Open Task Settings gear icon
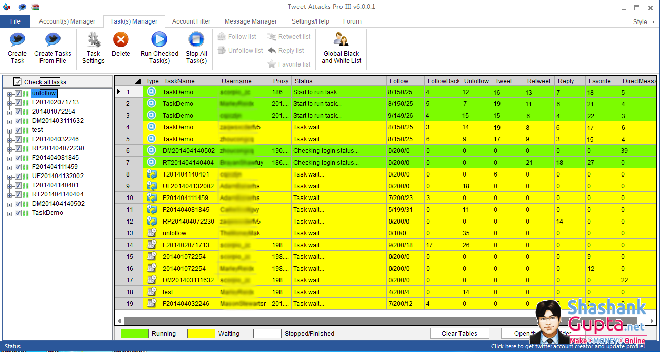Screen dimensions: 660x352 [93, 40]
